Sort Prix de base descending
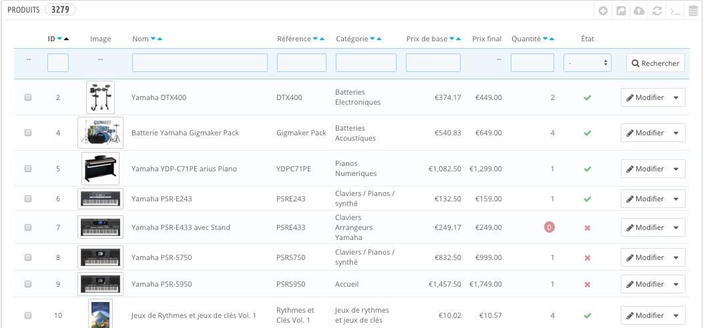Viewport: 703px width, 328px height. click(x=452, y=39)
